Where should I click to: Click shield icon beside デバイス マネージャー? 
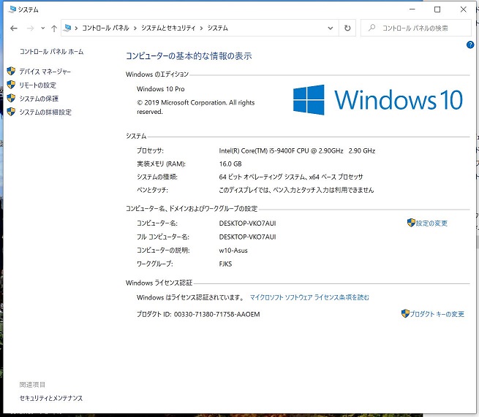click(11, 71)
